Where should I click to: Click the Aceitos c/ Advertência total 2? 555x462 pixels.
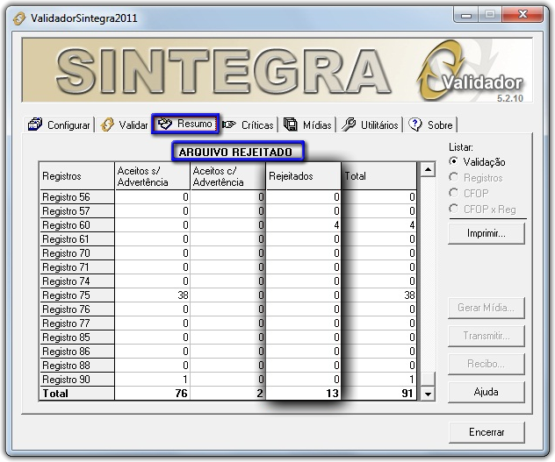coord(228,394)
